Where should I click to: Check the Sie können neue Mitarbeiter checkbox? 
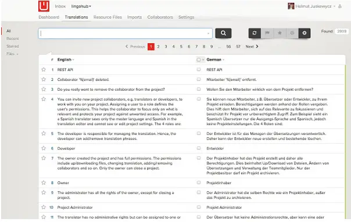199,99
